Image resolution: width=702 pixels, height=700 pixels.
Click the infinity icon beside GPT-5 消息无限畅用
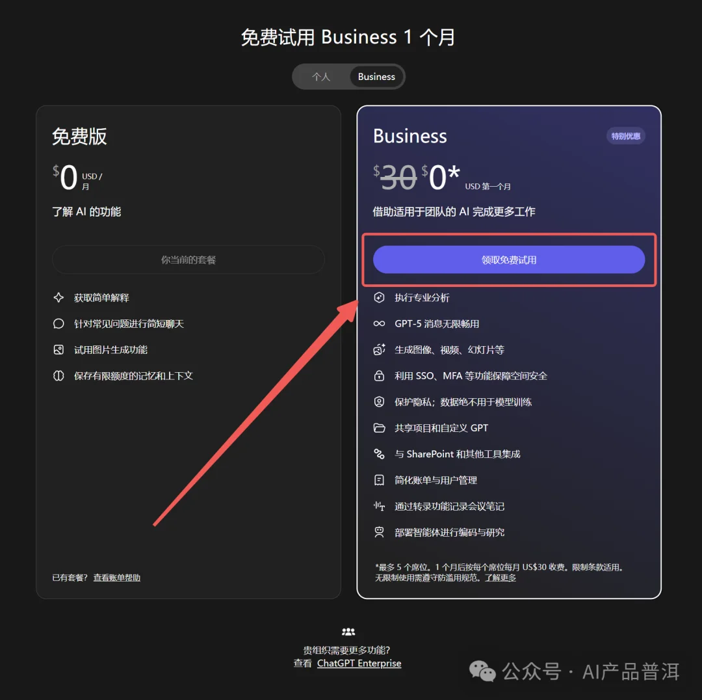click(x=379, y=323)
